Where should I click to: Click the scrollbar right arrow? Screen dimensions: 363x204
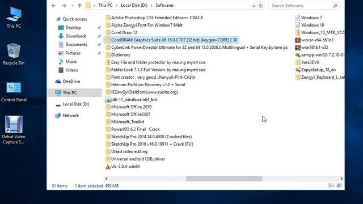click(x=341, y=178)
